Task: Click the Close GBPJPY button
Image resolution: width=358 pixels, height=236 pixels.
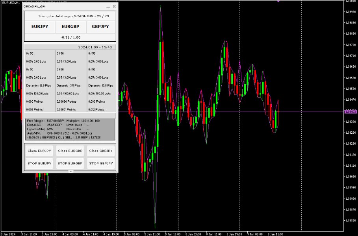Action: click(x=101, y=151)
